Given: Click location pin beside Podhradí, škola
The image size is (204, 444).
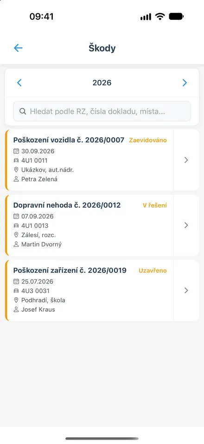Looking at the screenshot, I should pos(16,300).
